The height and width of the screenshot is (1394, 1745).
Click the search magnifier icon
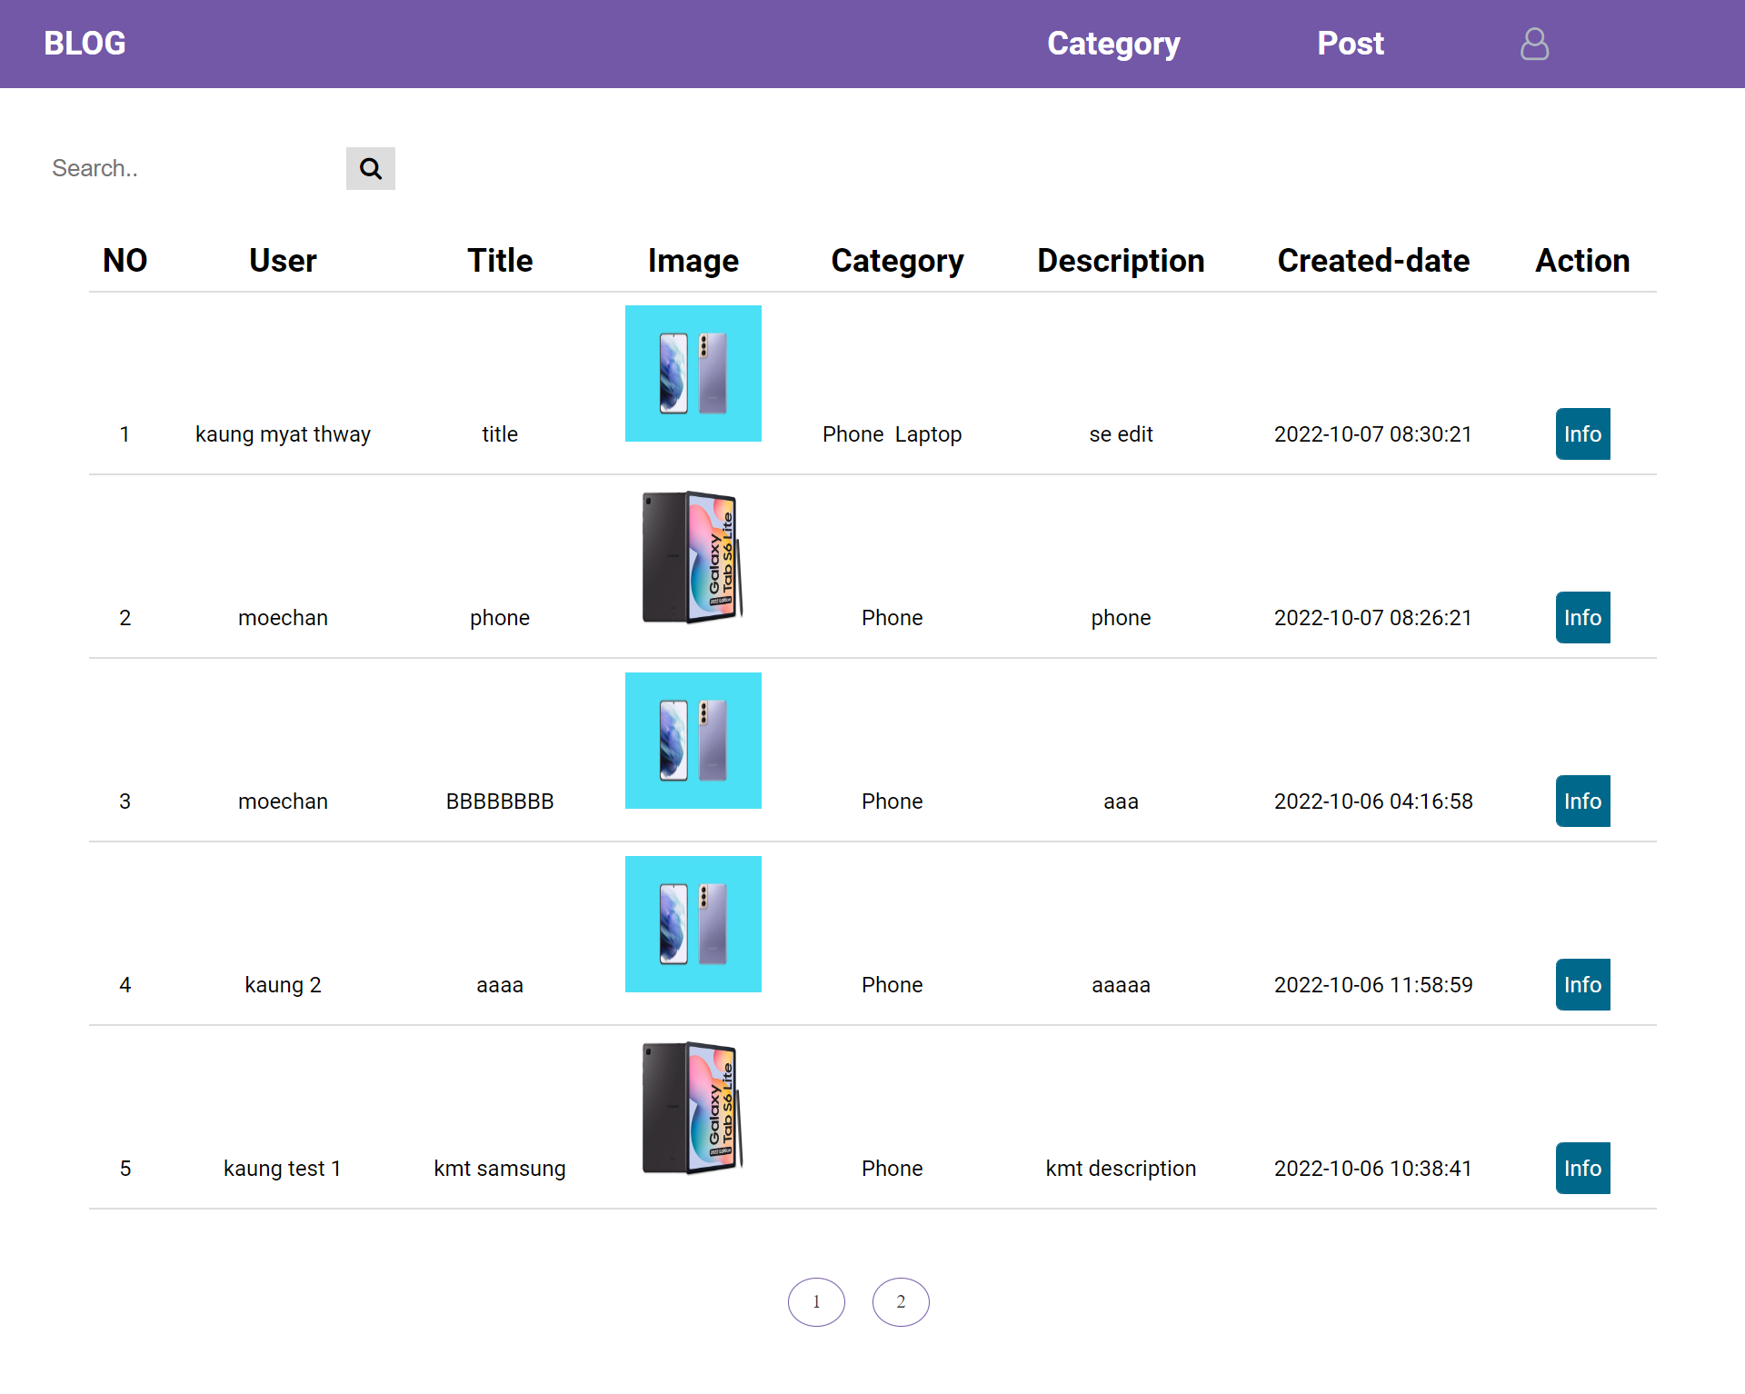tap(370, 168)
